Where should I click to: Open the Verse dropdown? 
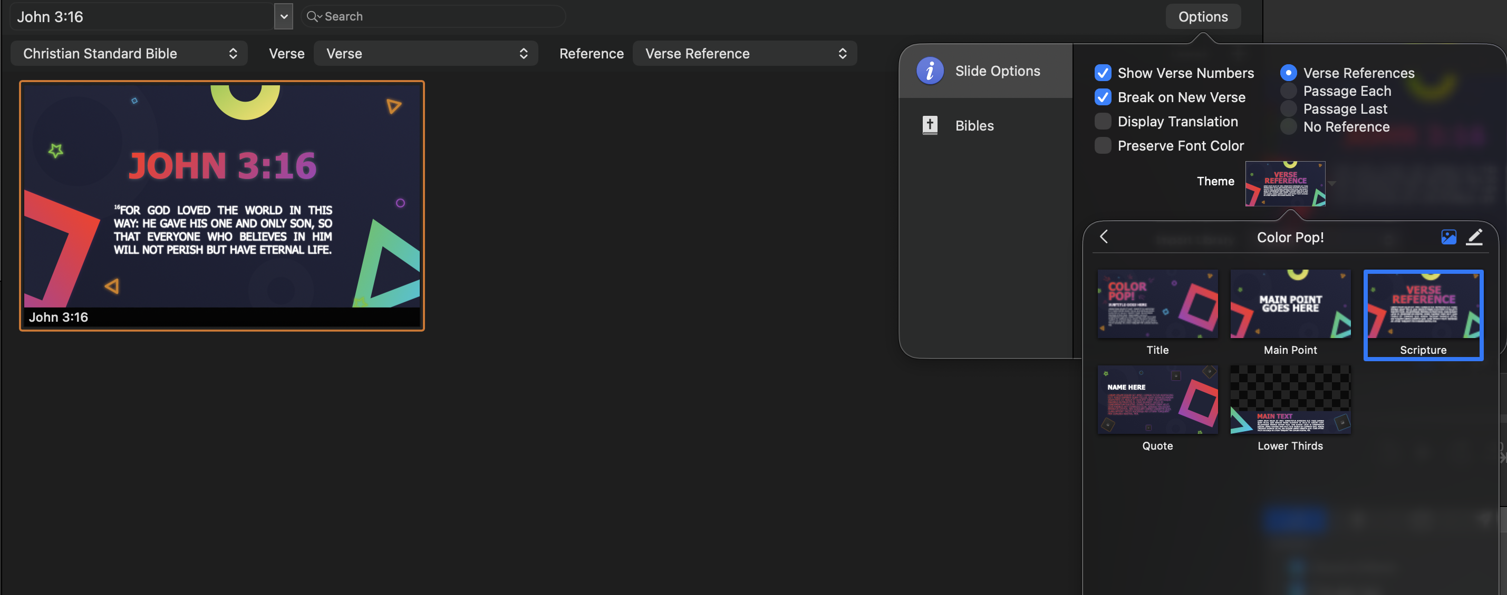(x=426, y=54)
